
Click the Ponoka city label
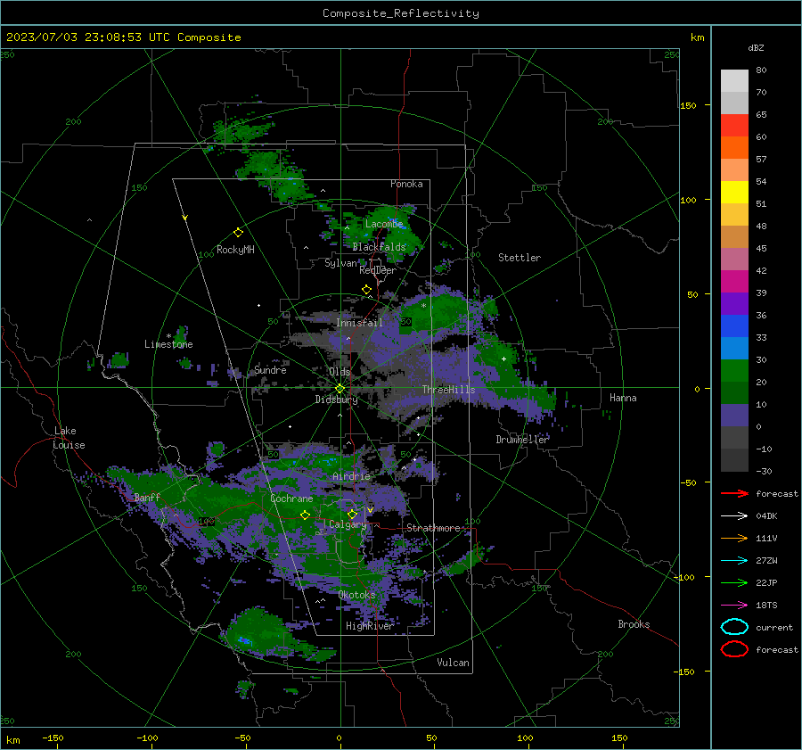coord(406,184)
